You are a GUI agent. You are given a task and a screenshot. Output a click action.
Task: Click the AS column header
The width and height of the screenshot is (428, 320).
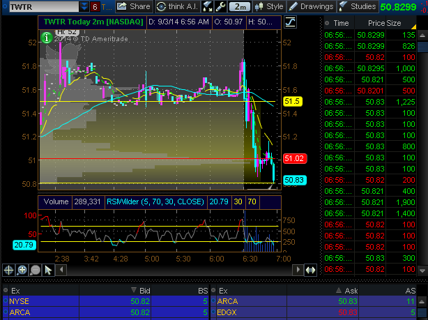pyautogui.click(x=411, y=291)
